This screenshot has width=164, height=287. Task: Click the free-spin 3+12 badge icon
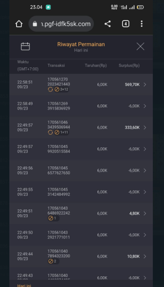[61, 89]
